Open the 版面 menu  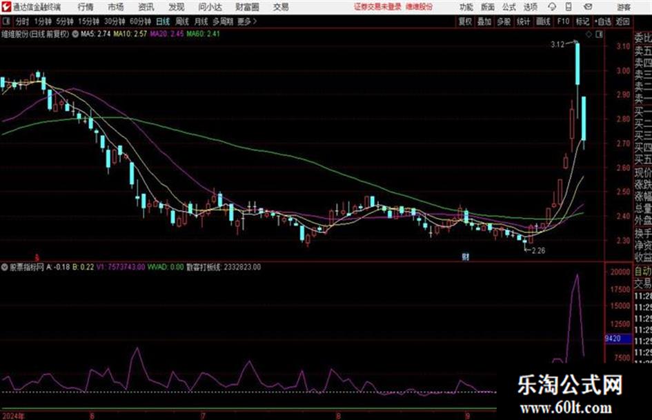click(488, 7)
